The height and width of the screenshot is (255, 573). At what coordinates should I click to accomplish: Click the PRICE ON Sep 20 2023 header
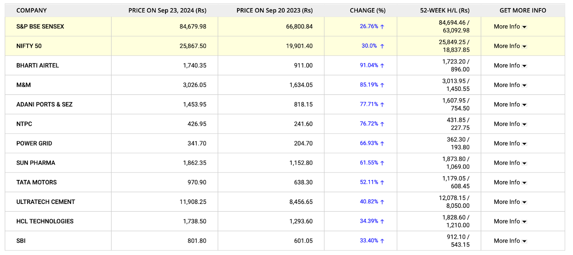(274, 10)
